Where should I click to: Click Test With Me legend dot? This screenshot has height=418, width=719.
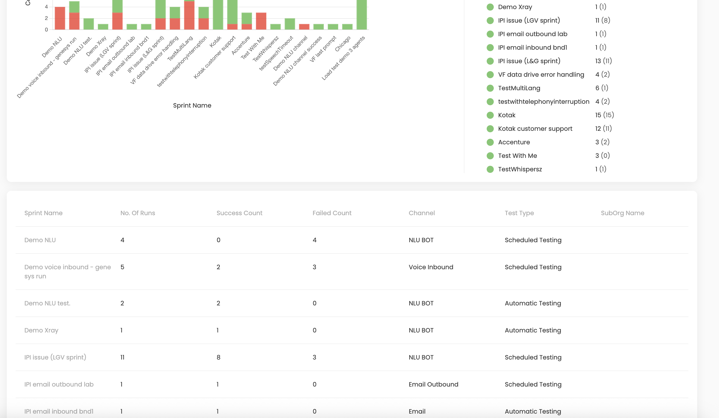pos(490,156)
